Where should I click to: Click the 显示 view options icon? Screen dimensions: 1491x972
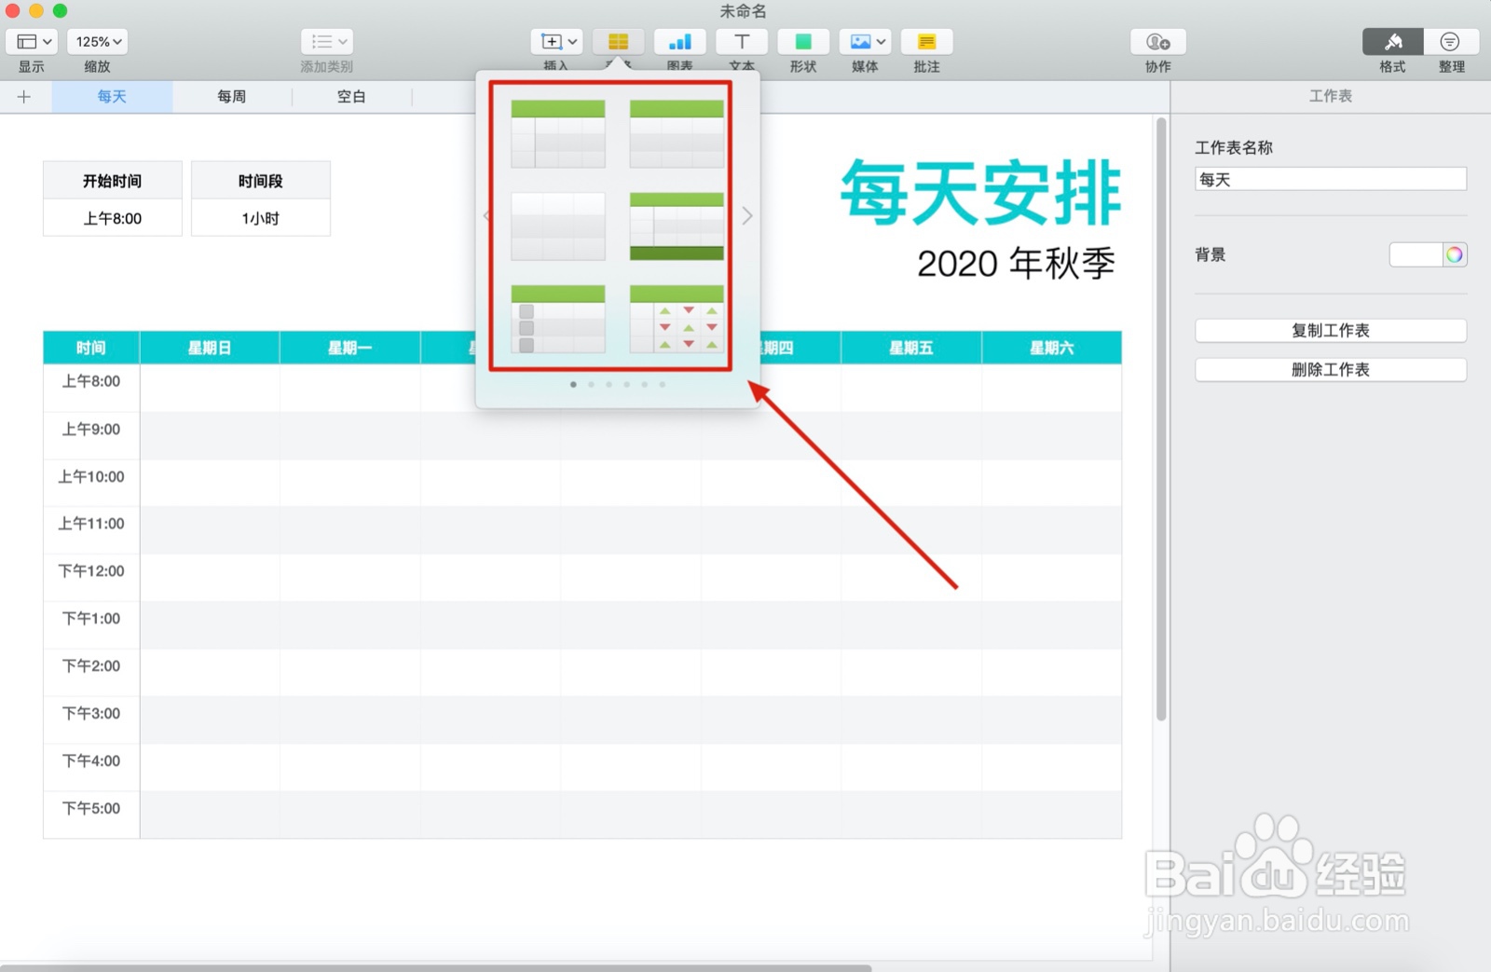tap(31, 41)
